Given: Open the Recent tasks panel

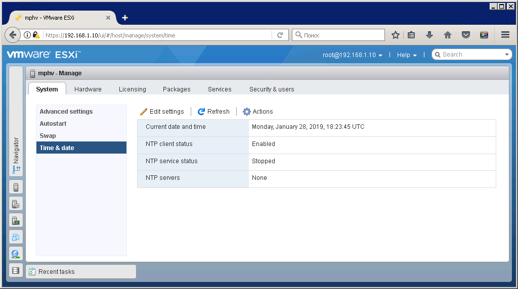Looking at the screenshot, I should tap(81, 271).
